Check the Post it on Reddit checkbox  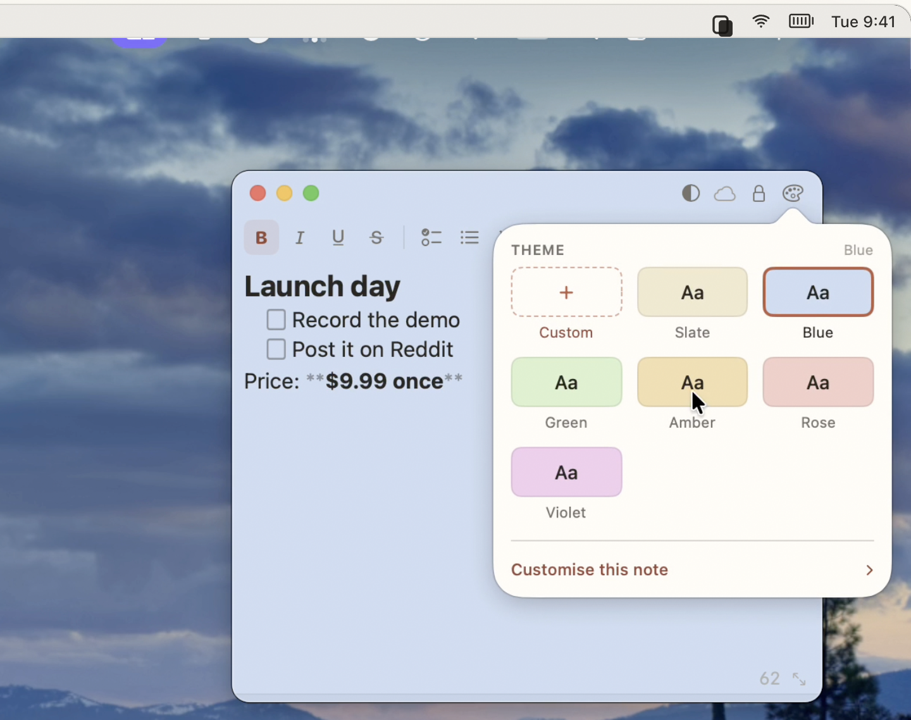click(276, 349)
